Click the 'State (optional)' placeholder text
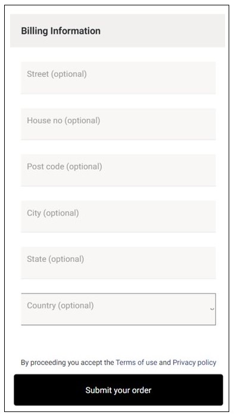 (55, 259)
